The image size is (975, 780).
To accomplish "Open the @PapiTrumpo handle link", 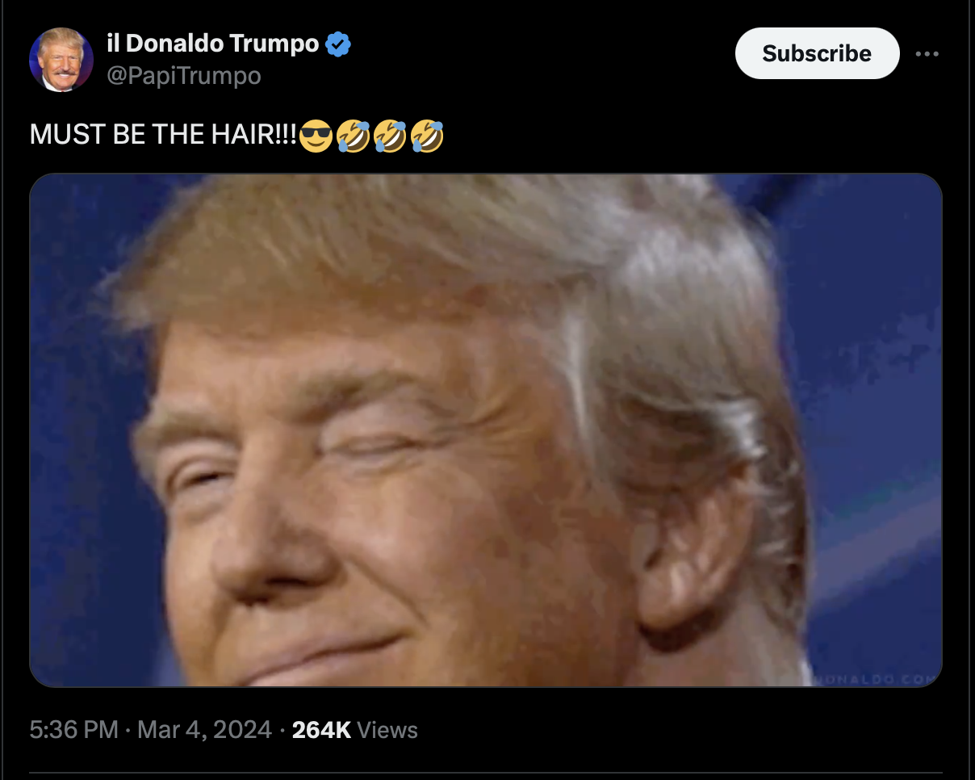I will 183,76.
